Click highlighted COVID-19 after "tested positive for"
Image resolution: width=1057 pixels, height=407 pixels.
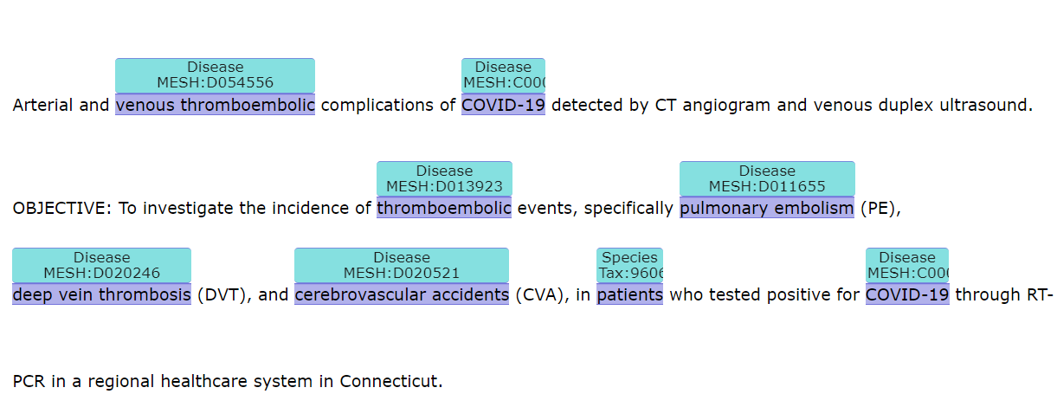(907, 295)
